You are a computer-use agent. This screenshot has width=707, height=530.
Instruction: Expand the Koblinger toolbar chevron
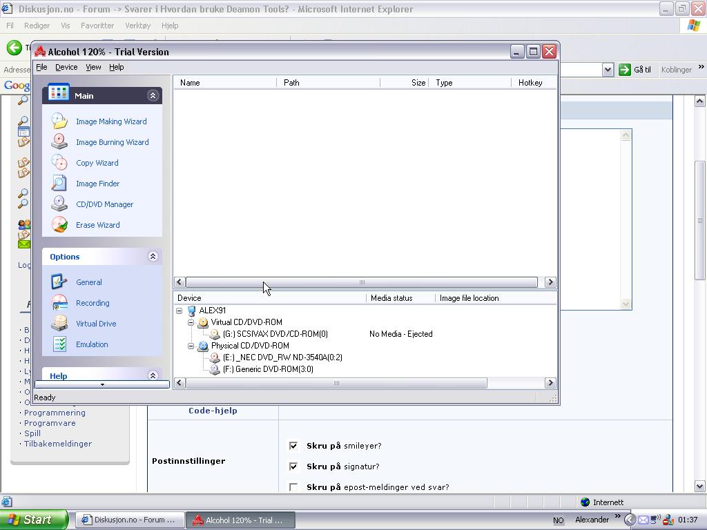[x=701, y=67]
